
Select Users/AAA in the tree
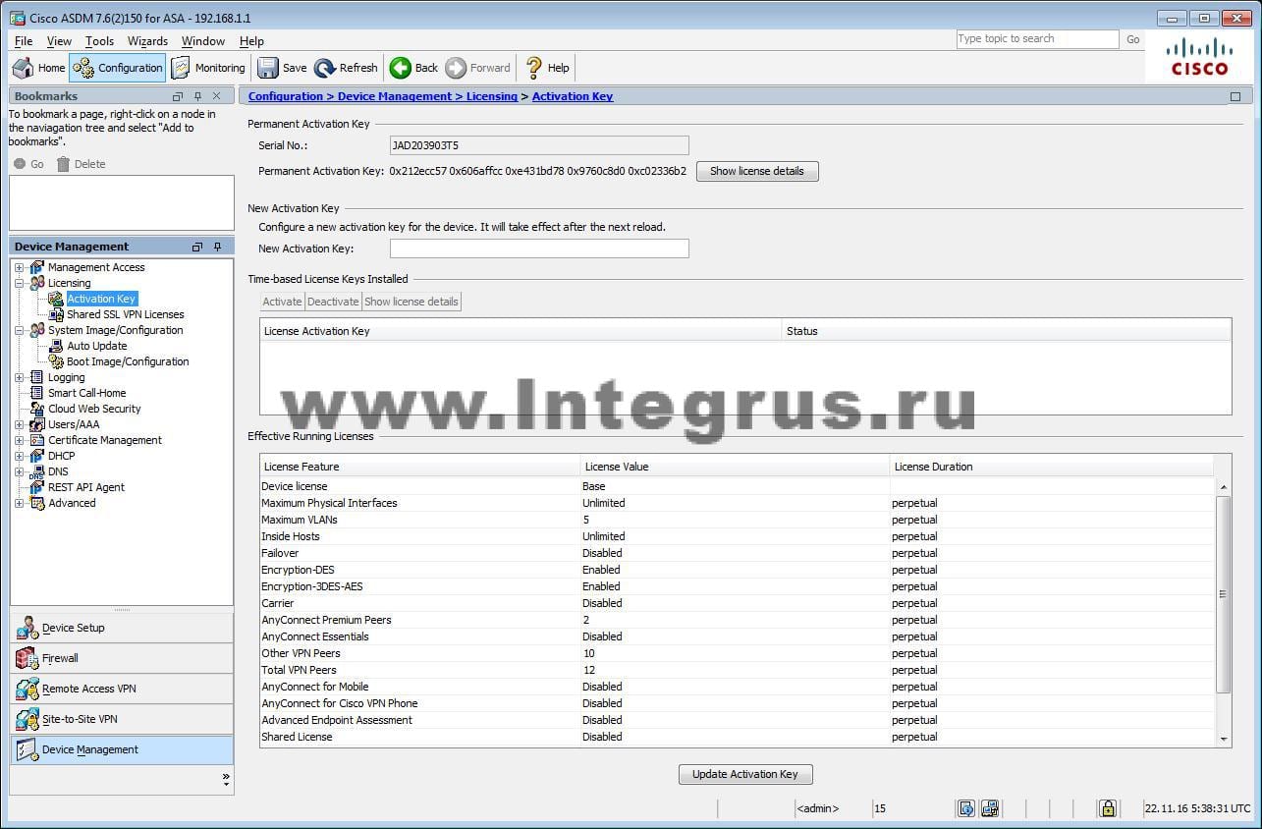tap(74, 424)
